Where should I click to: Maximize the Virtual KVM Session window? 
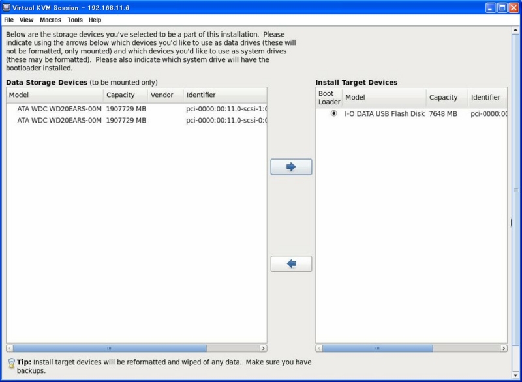click(502, 8)
